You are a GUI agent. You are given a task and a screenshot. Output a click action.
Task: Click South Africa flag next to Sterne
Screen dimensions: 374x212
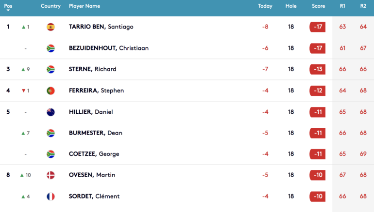51,69
